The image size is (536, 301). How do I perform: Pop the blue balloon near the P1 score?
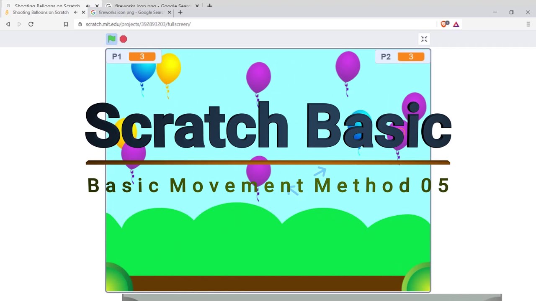pyautogui.click(x=143, y=72)
